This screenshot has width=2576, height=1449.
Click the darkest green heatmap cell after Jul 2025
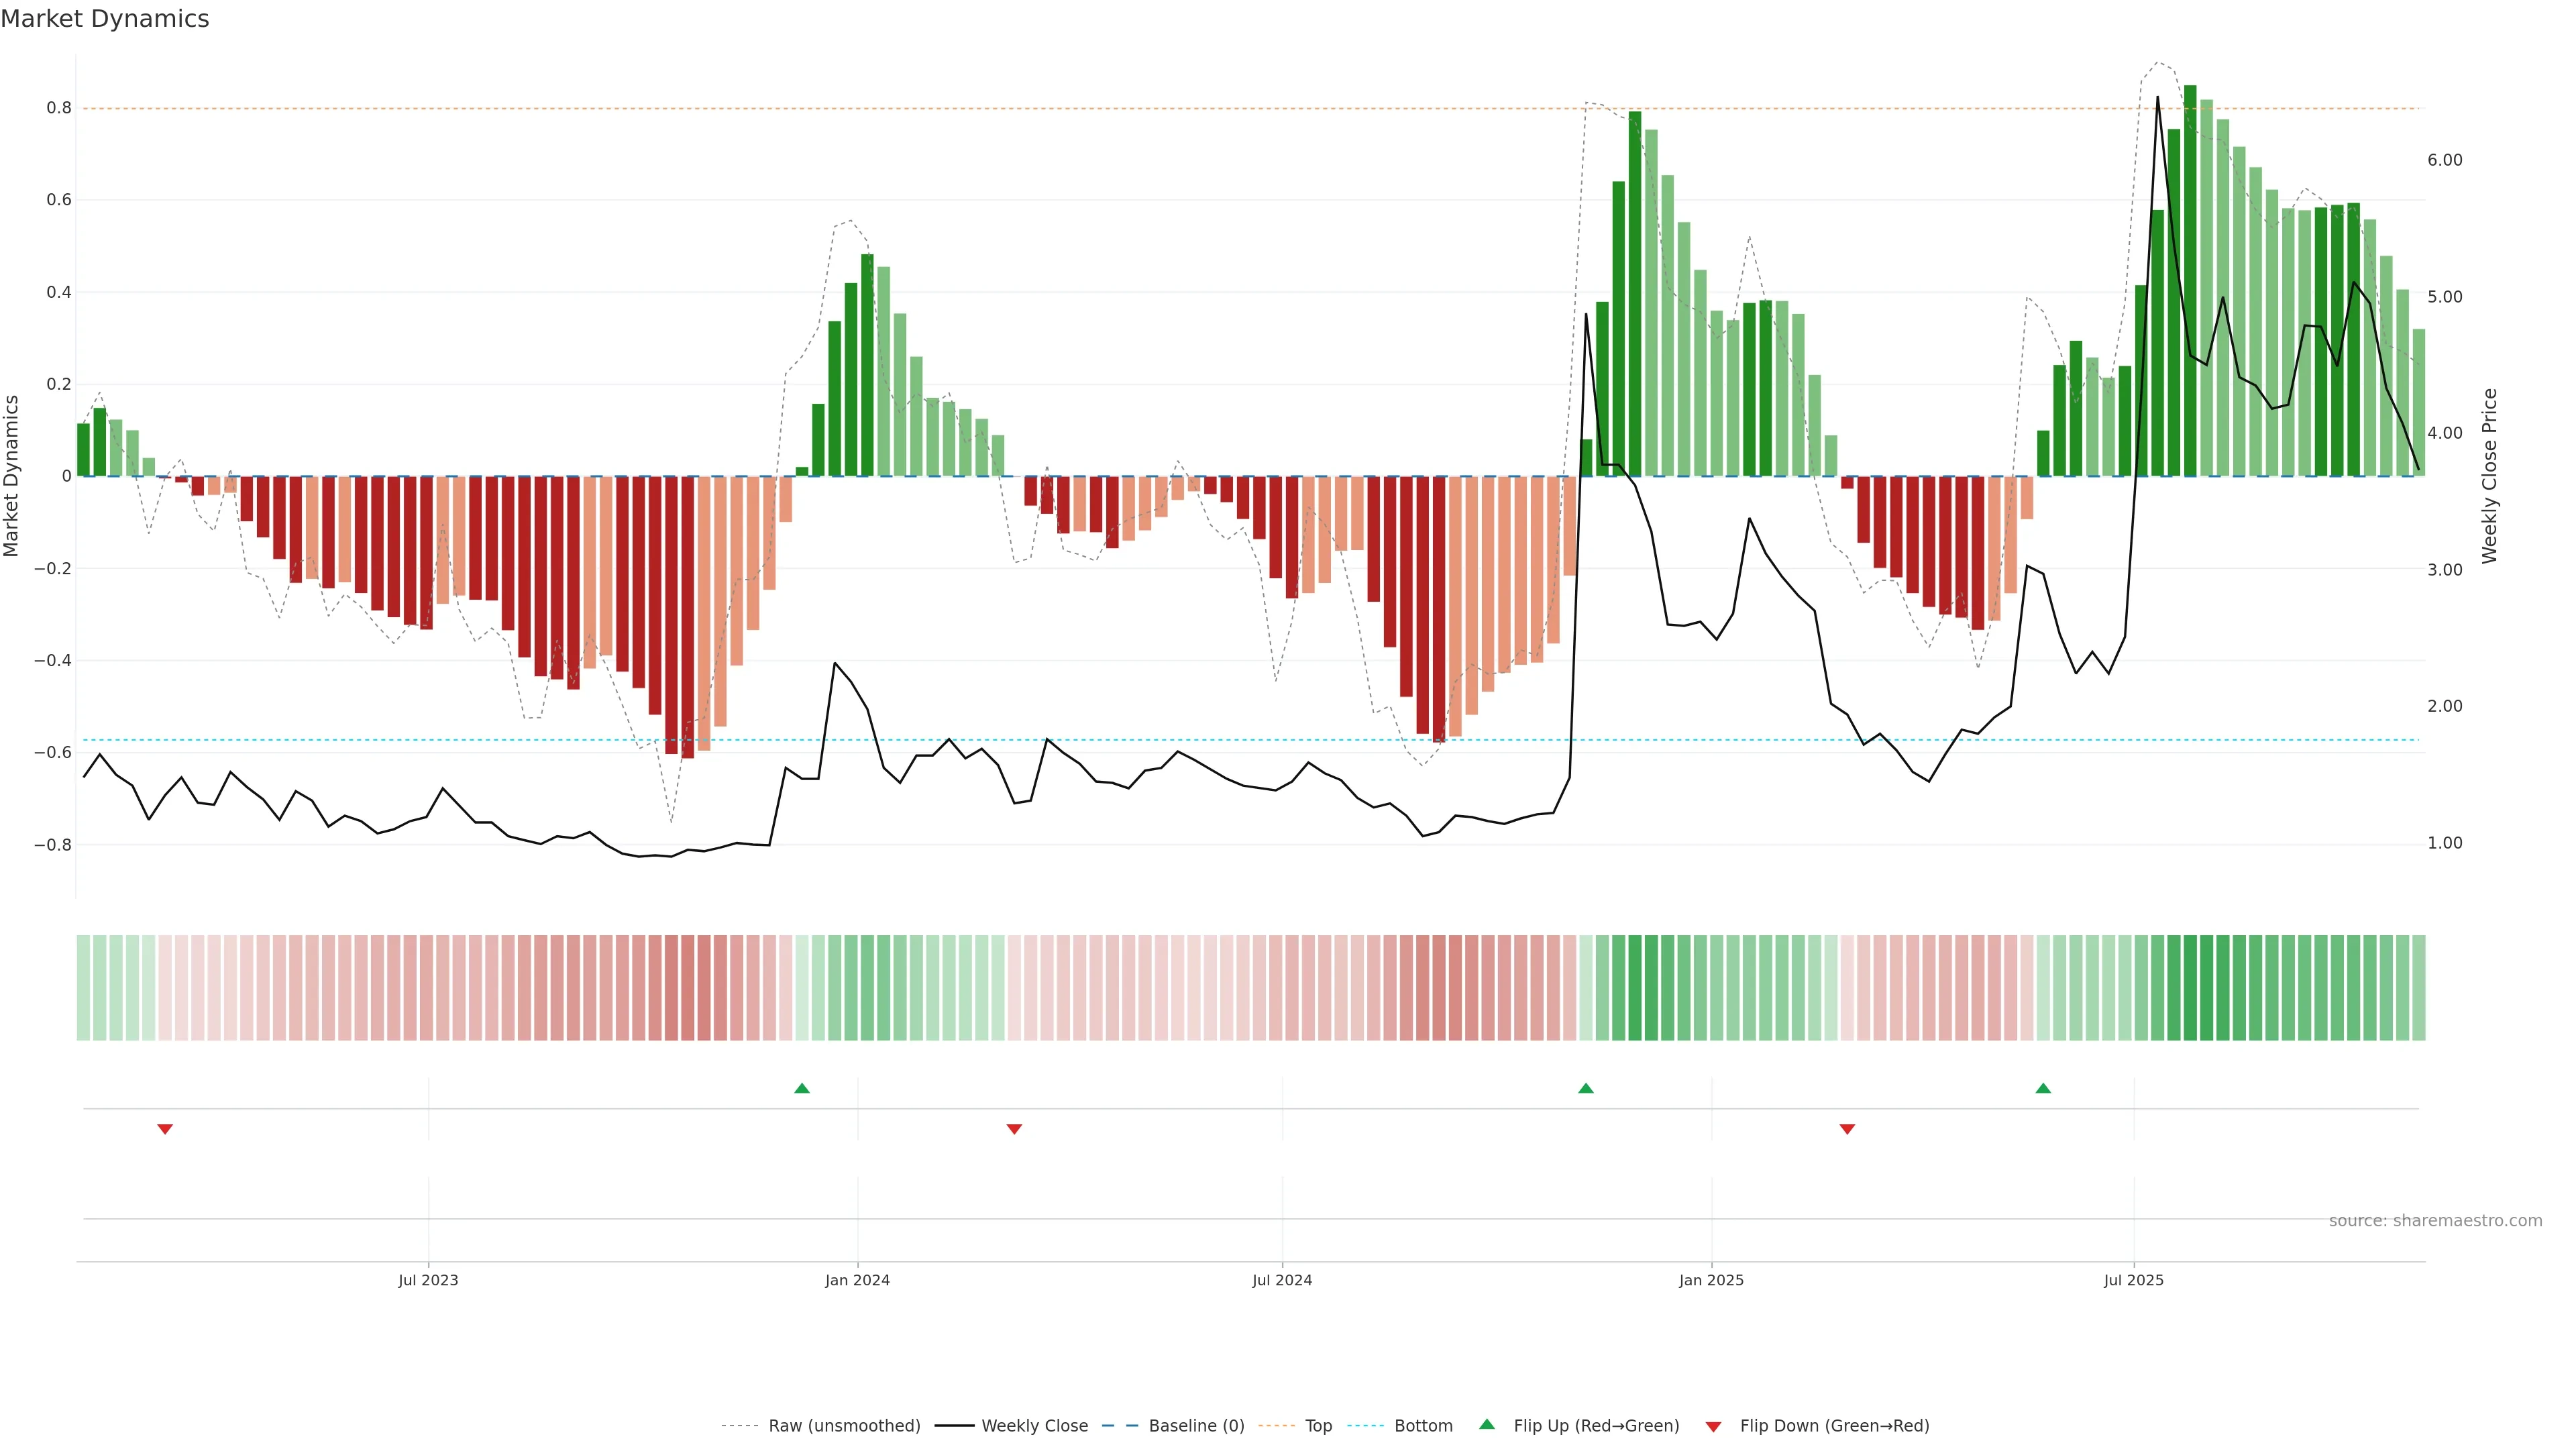tap(2190, 988)
